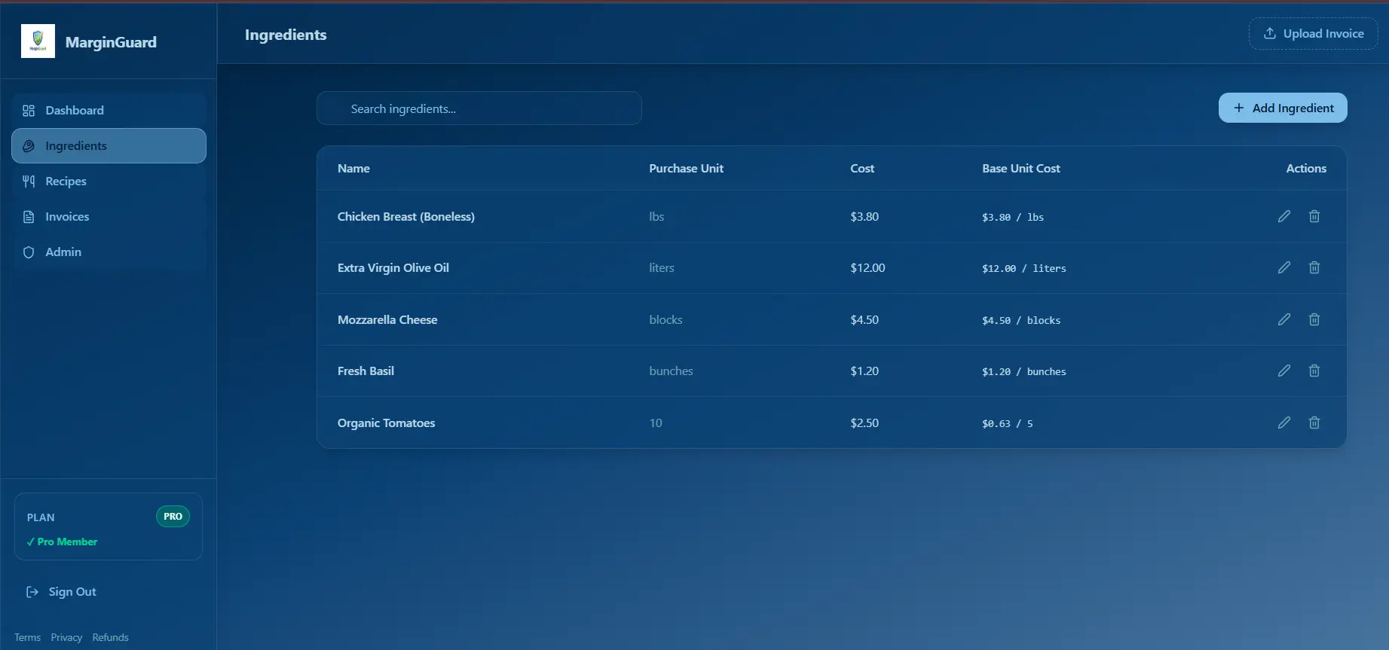
Task: Open the Terms link
Action: tap(27, 637)
